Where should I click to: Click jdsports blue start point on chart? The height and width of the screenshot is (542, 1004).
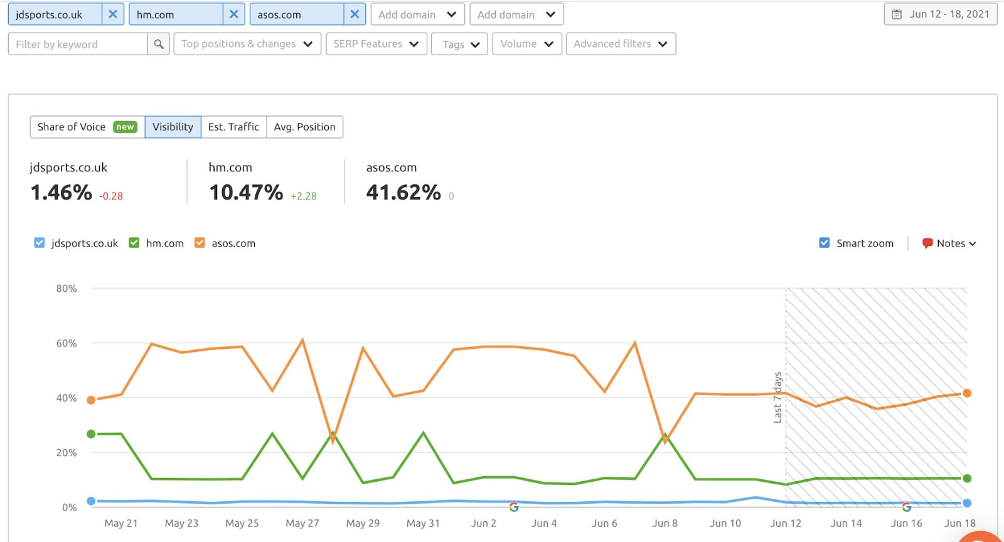coord(91,501)
